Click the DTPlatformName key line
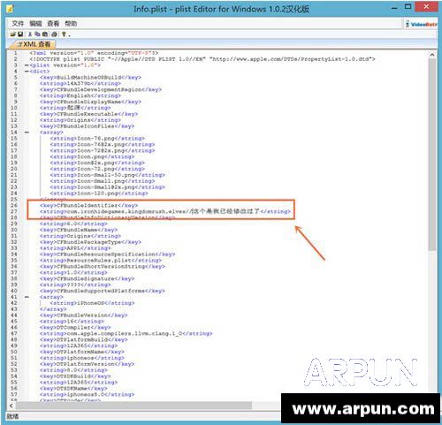 coord(82,352)
